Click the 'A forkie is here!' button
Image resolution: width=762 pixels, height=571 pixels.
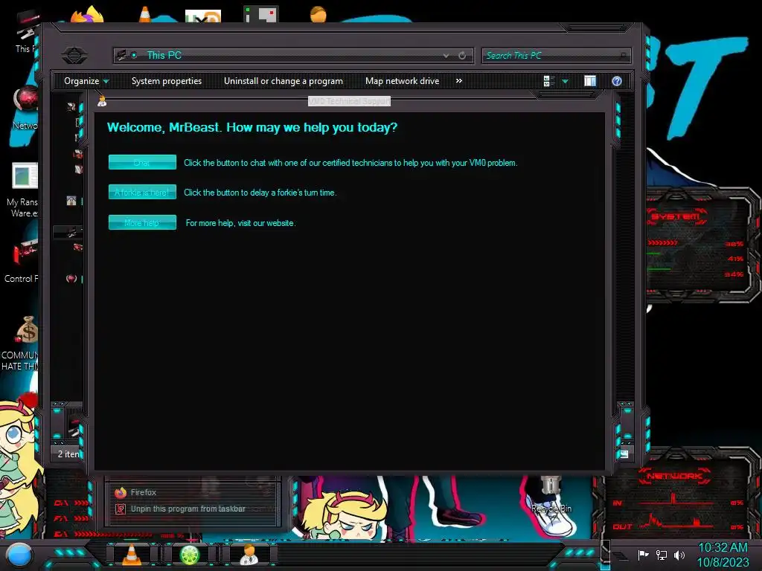142,193
